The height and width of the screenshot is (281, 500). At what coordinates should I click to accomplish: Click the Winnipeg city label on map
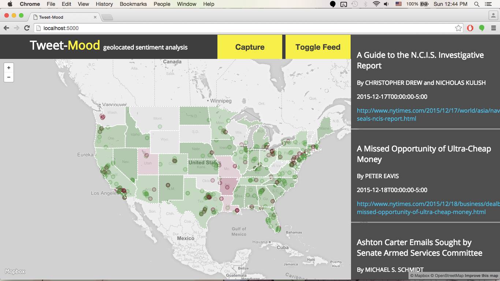pyautogui.click(x=221, y=101)
